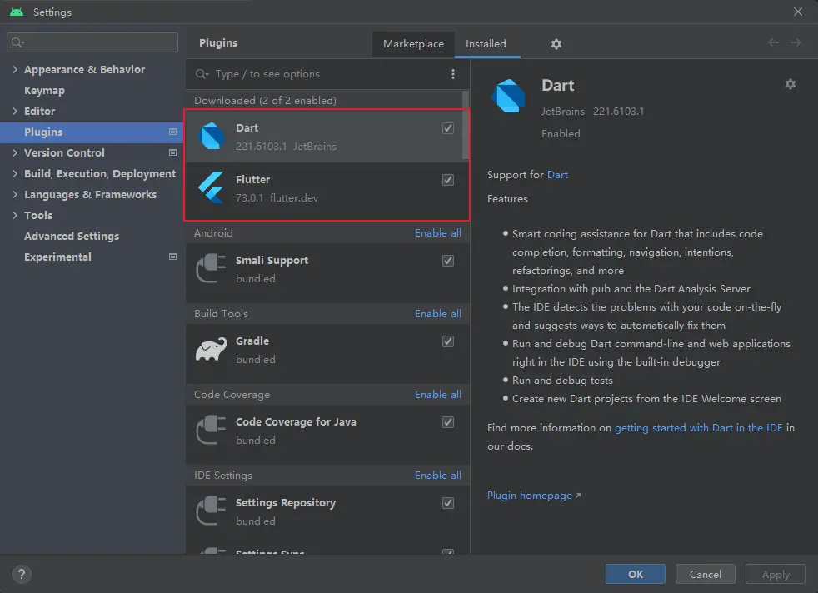This screenshot has width=818, height=593.
Task: Expand Appearance & Behavior settings node
Action: (x=15, y=70)
